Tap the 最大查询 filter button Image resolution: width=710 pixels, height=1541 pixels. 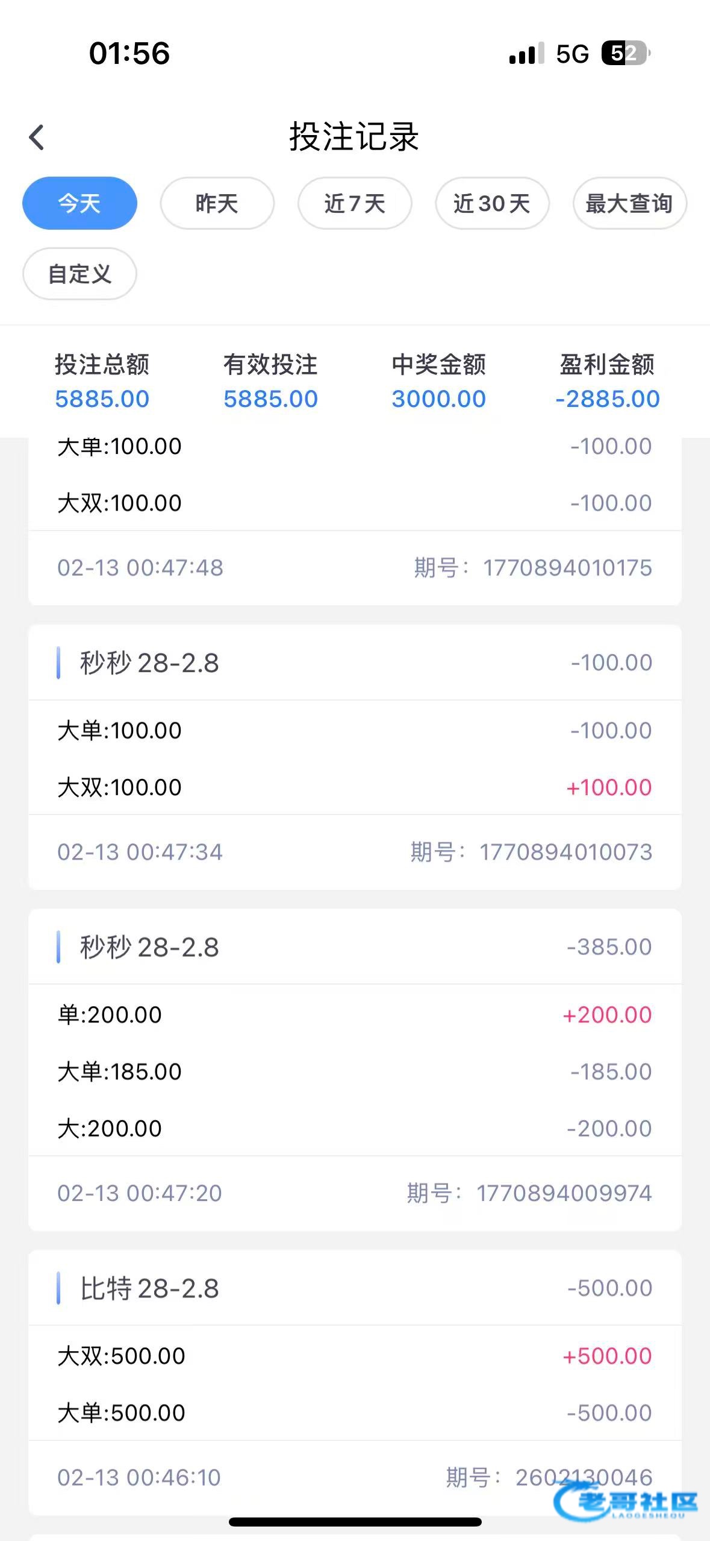(x=629, y=203)
